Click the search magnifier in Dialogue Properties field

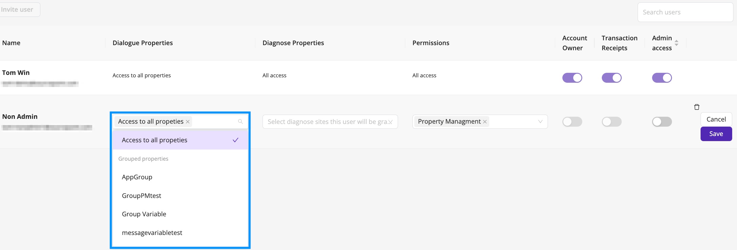[x=240, y=122]
